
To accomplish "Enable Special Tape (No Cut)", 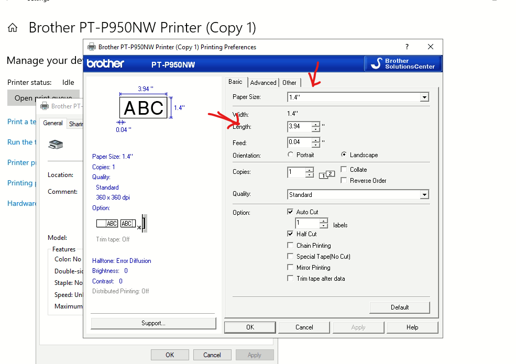I will click(x=290, y=256).
